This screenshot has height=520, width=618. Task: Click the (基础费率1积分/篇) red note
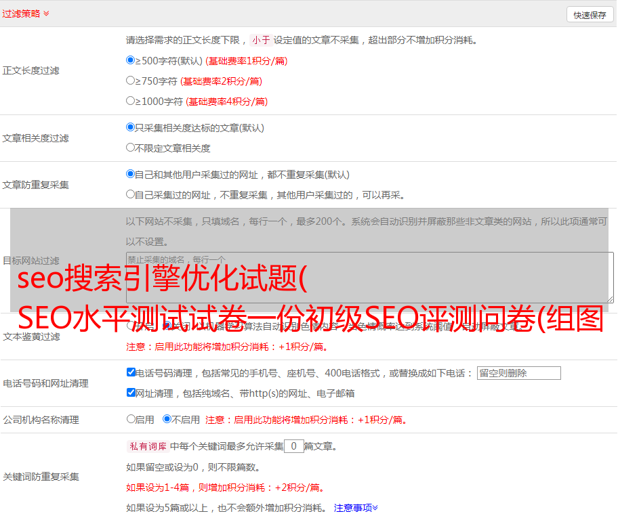(247, 61)
